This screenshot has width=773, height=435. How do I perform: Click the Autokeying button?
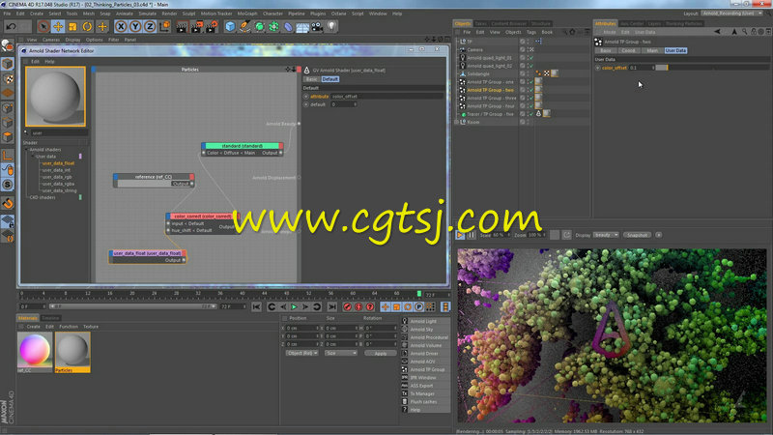pyautogui.click(x=358, y=306)
